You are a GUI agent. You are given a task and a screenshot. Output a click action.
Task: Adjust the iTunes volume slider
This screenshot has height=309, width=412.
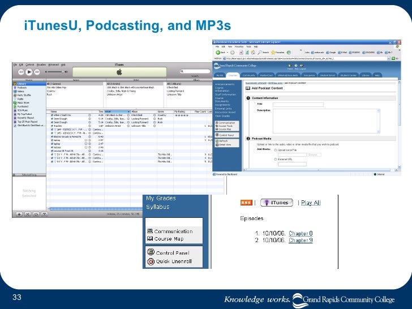55,72
